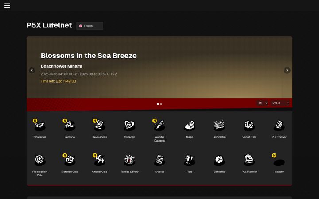Screen dimensions: 319x199
Task: Open the Character section icon
Action: click(x=40, y=125)
